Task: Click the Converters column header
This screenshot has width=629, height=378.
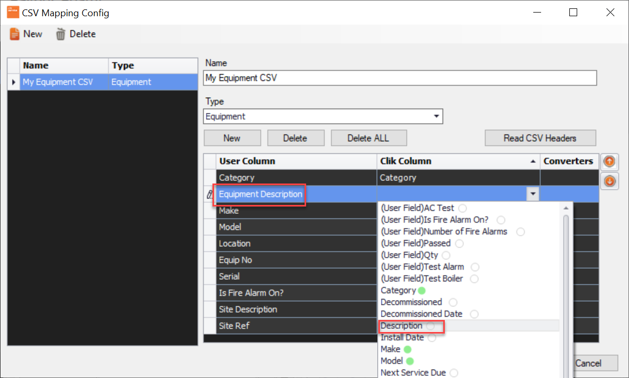Action: click(x=568, y=161)
